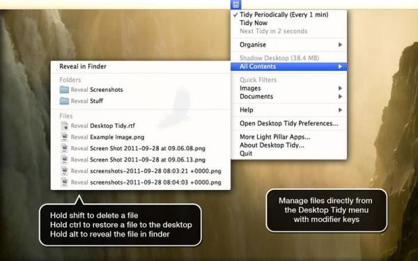Click the Screen Shot 09.06.08.png file icon
Screen dimensions: 418x261
tap(64, 148)
